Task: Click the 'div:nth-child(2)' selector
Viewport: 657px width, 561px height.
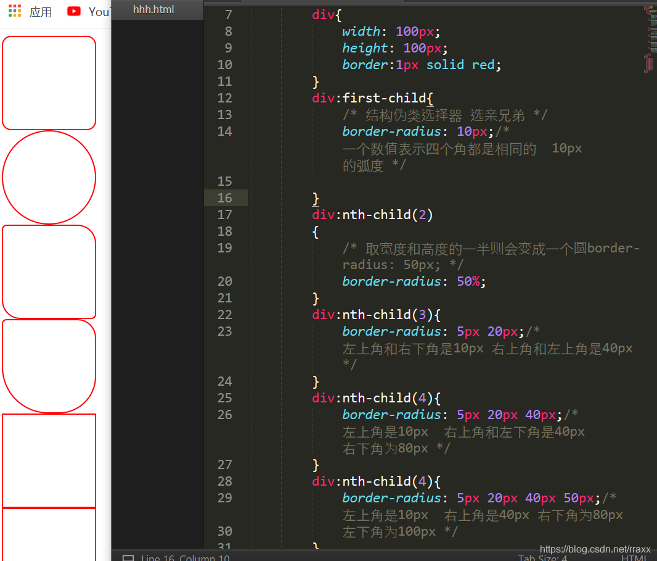Action: point(372,215)
